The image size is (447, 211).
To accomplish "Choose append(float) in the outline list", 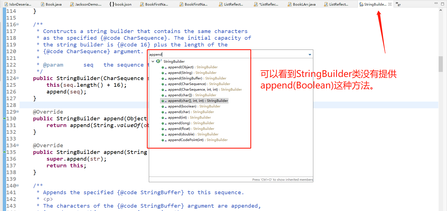I will pyautogui.click(x=191, y=129).
